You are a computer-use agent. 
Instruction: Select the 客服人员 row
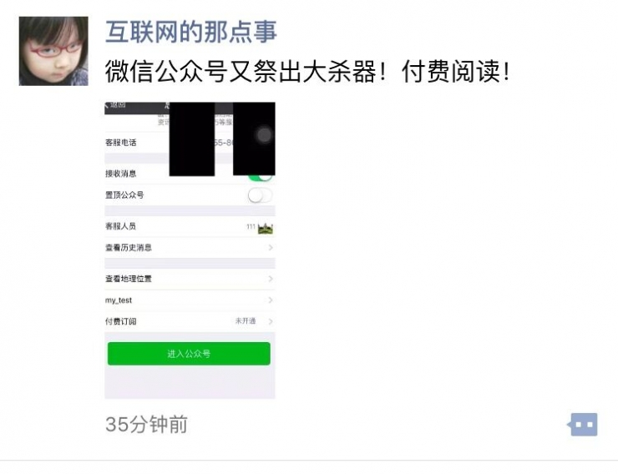[190, 226]
